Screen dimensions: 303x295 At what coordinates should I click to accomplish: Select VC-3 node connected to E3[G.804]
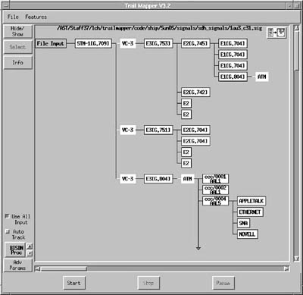pyautogui.click(x=127, y=179)
